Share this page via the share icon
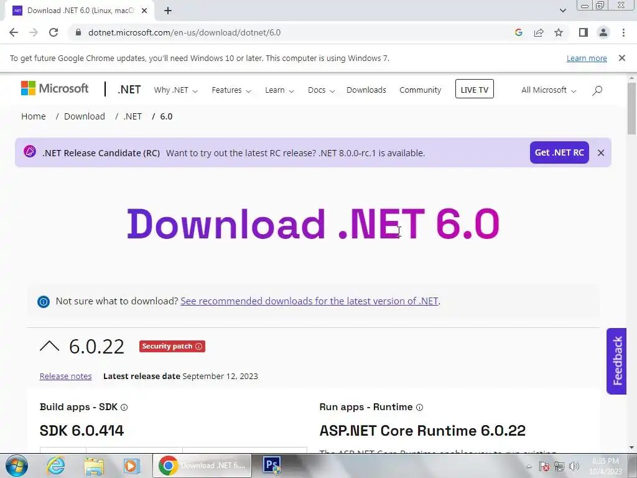 (x=539, y=32)
